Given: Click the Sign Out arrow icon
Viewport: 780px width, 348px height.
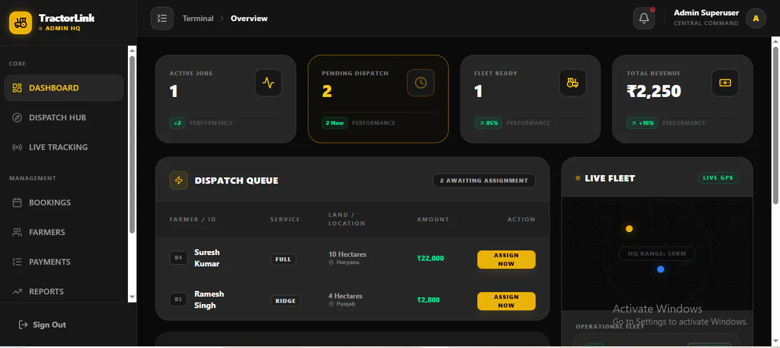Looking at the screenshot, I should [x=23, y=325].
